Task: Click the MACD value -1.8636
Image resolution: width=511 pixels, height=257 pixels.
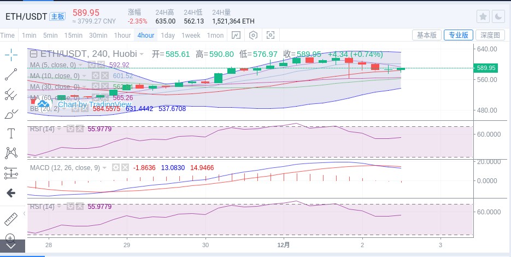Action: (144, 168)
